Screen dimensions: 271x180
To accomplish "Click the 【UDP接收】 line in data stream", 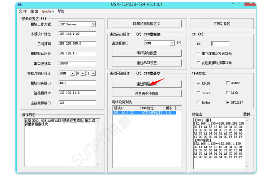I will [203, 140].
